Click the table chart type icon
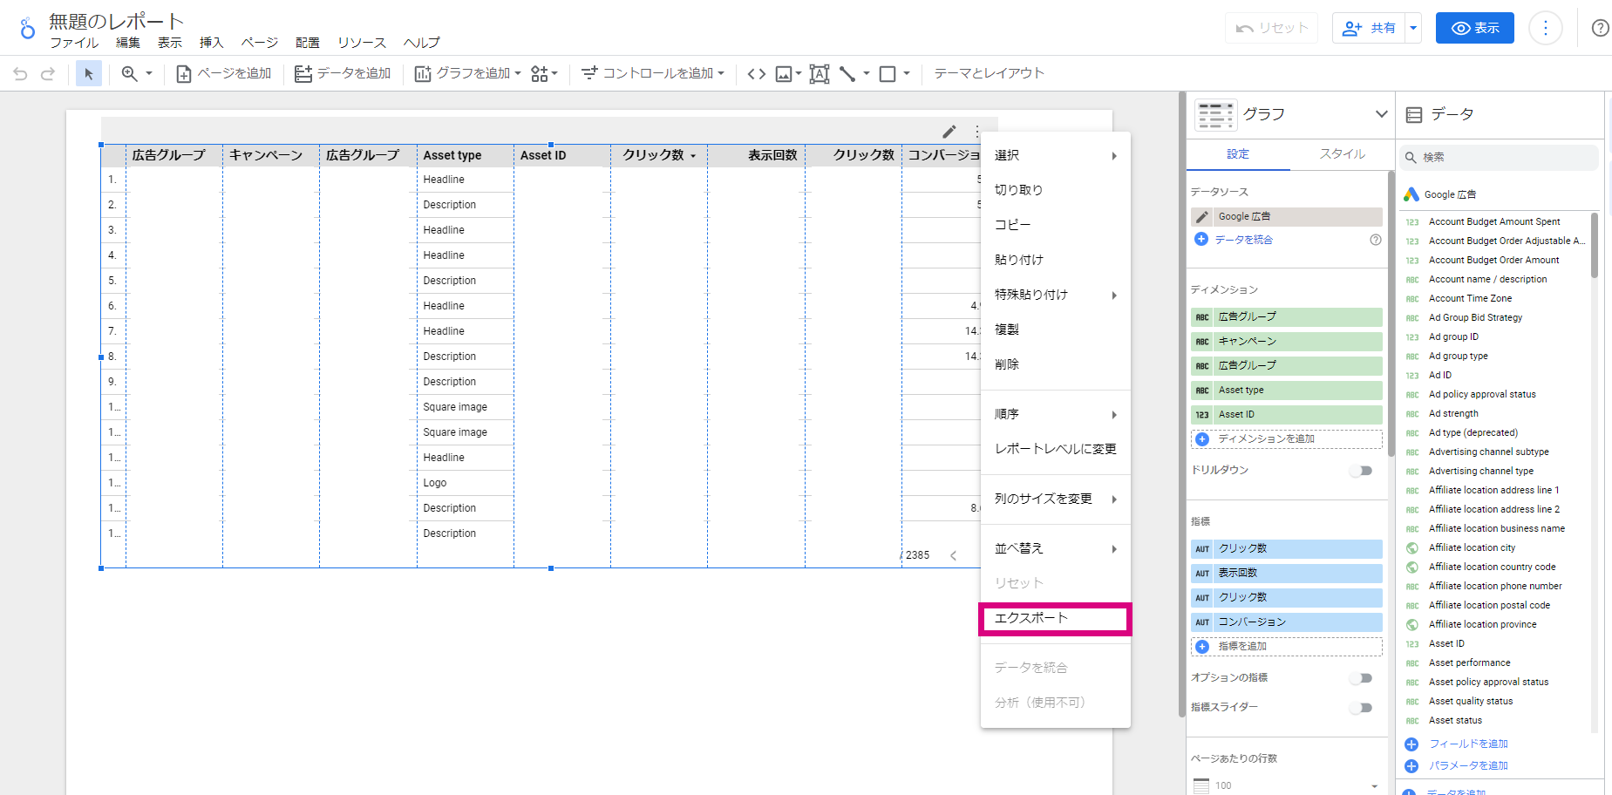 [1215, 115]
